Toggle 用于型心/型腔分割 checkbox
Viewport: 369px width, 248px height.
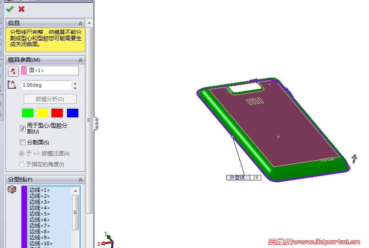[22, 128]
